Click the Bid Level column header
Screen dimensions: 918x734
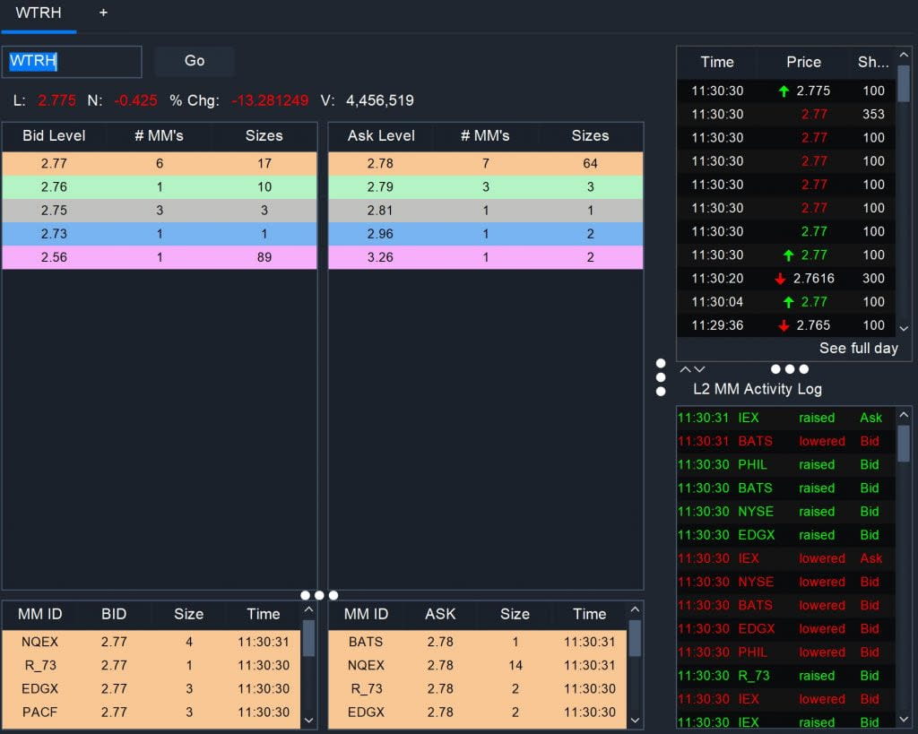pos(54,136)
